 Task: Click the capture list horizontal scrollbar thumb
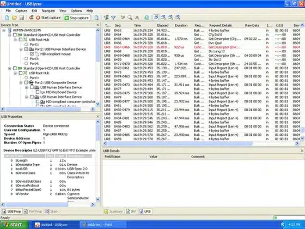click(180, 143)
